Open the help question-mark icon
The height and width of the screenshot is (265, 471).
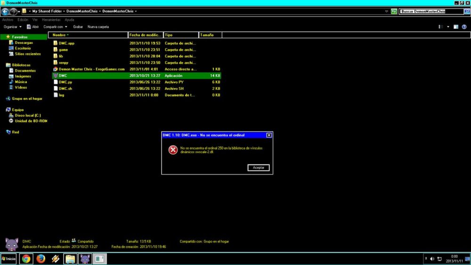tap(464, 27)
